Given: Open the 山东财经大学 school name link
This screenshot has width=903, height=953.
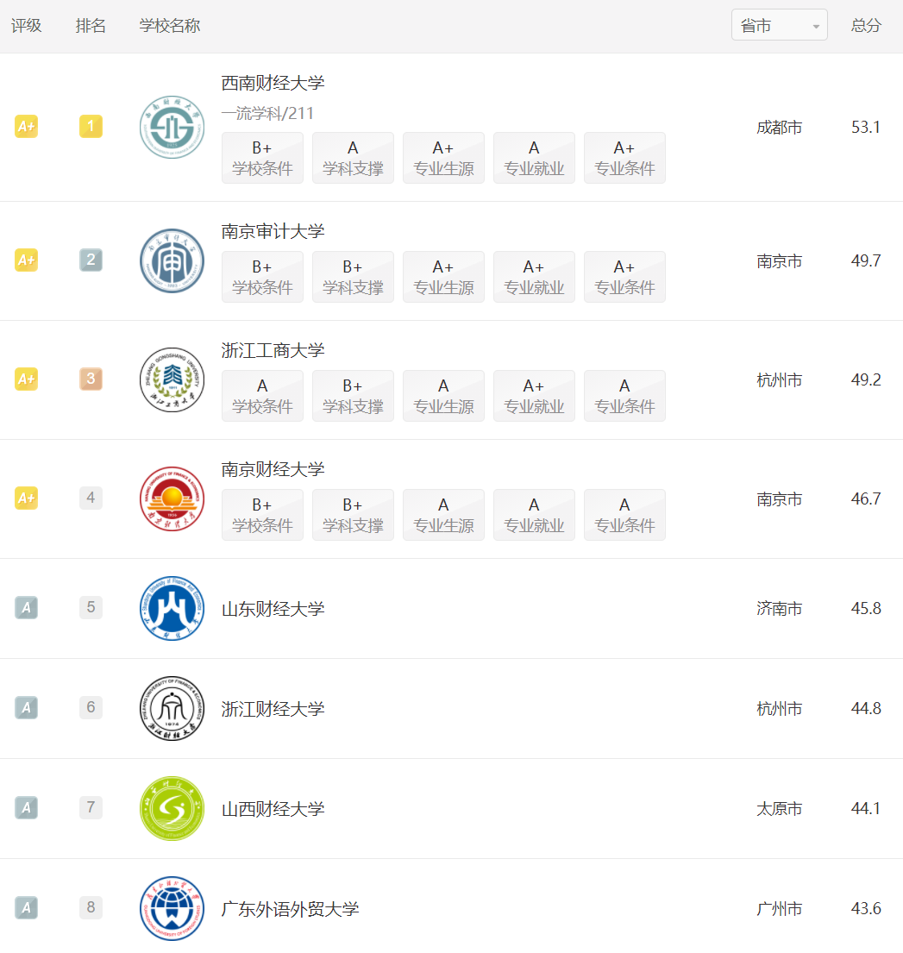Looking at the screenshot, I should point(273,608).
